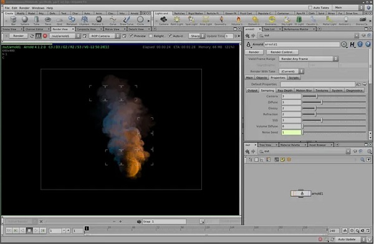The height and width of the screenshot is (244, 374).
Task: Add an Area Light from the shelf
Action: pos(206,21)
